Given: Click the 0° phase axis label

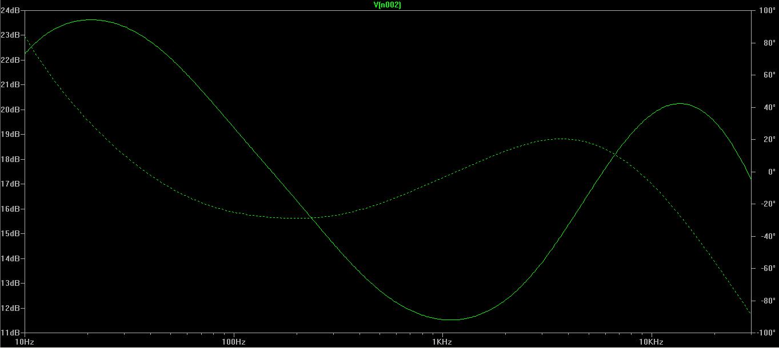Looking at the screenshot, I should [771, 172].
